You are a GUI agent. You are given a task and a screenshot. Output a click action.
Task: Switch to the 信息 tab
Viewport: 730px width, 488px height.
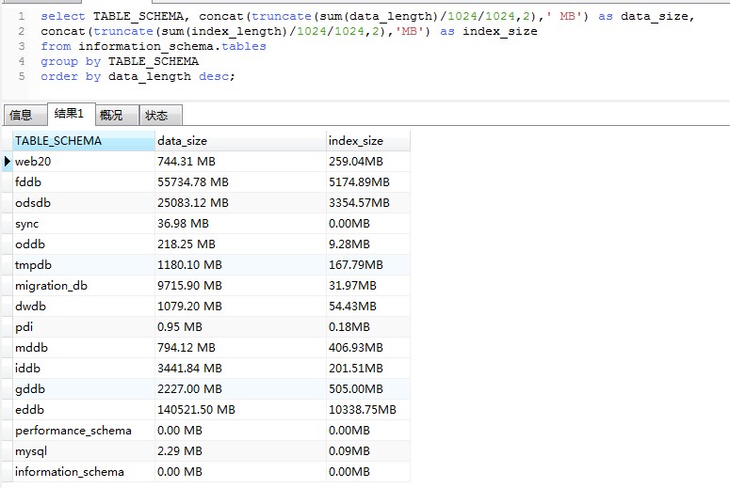21,115
